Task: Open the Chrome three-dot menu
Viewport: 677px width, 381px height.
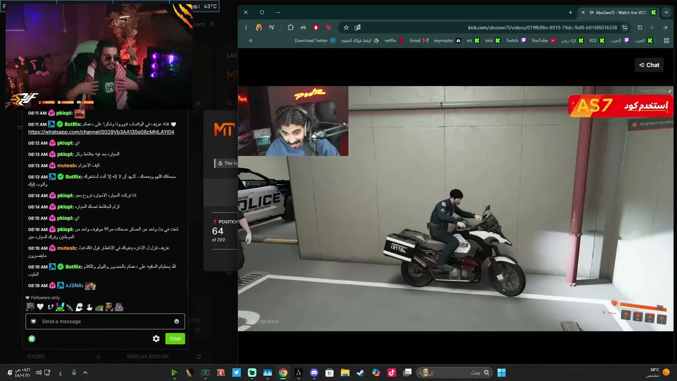Action: [246, 28]
